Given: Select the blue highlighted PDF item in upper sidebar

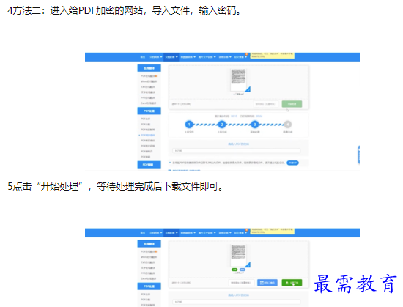Looking at the screenshot, I should click(x=147, y=135).
